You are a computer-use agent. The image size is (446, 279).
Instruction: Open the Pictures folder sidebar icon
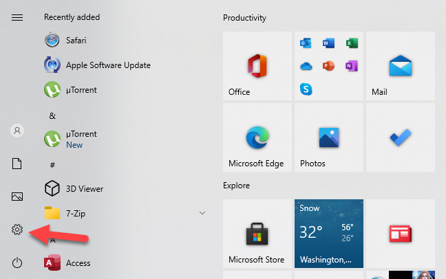18,197
